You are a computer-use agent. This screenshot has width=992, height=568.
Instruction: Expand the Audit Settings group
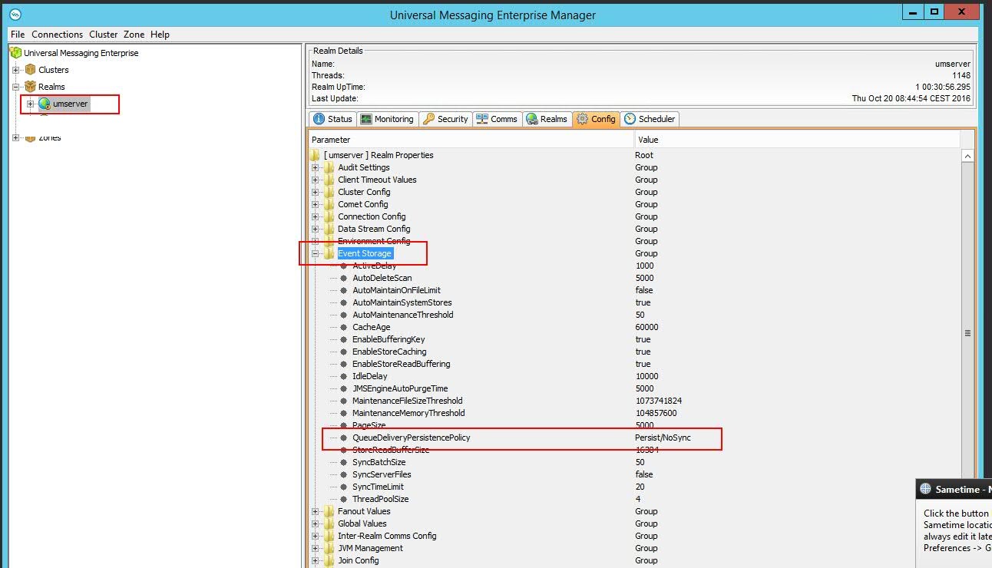point(315,167)
